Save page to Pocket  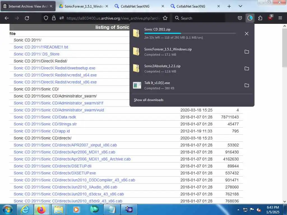point(240,18)
